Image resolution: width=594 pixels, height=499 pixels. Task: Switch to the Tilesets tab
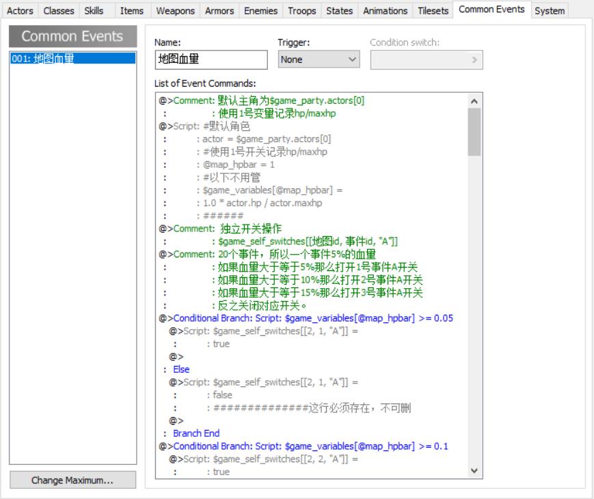pyautogui.click(x=433, y=11)
